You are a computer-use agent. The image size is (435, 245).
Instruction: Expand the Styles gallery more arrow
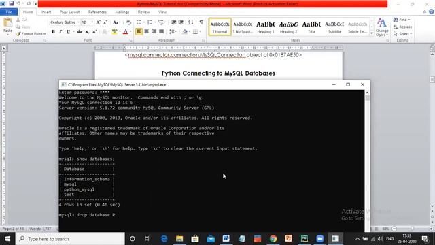[372, 33]
